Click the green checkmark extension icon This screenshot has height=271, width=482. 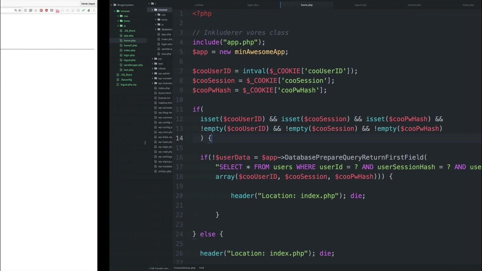(x=83, y=11)
